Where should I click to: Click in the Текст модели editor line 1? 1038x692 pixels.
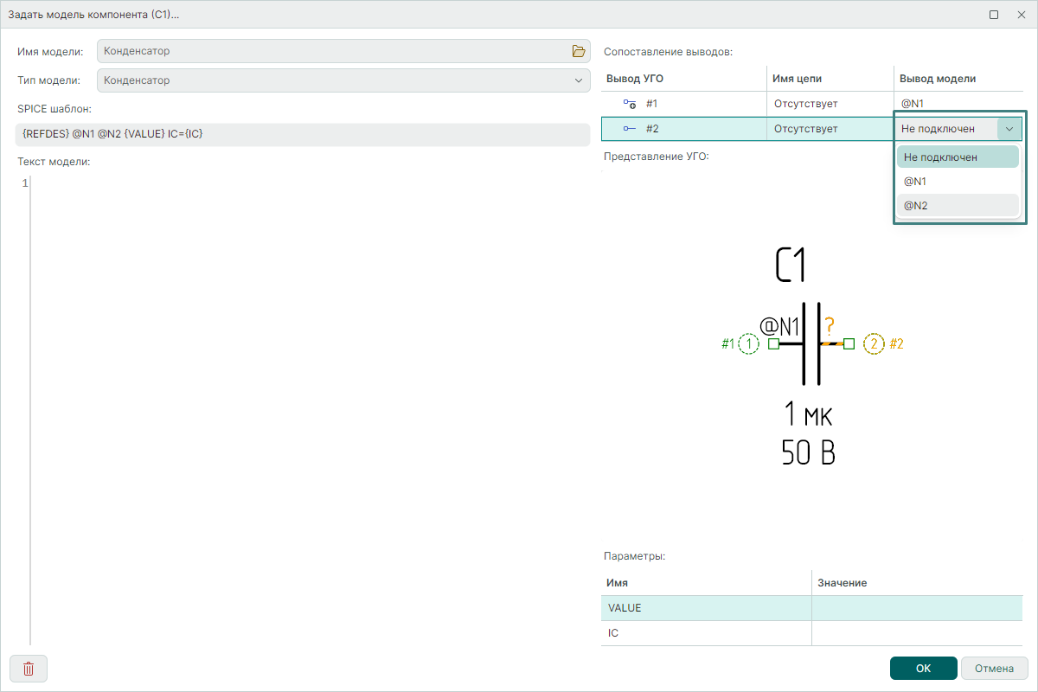(311, 183)
